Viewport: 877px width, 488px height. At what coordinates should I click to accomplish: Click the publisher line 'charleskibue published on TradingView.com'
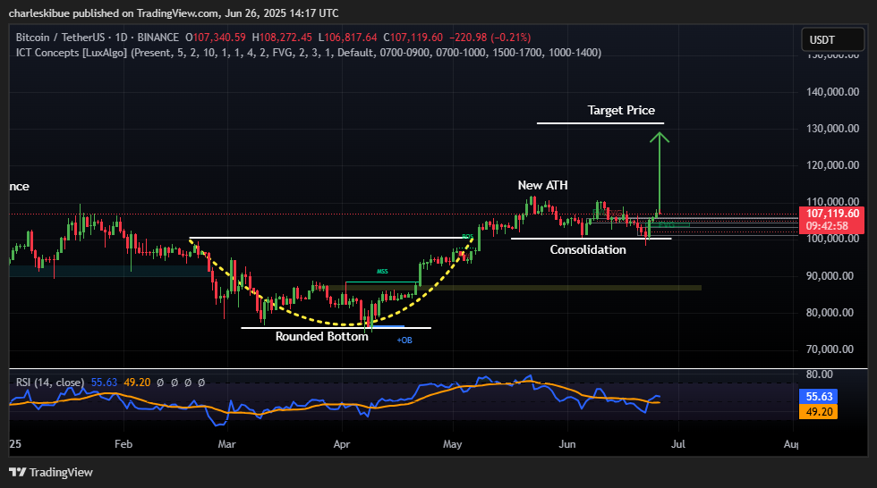115,13
